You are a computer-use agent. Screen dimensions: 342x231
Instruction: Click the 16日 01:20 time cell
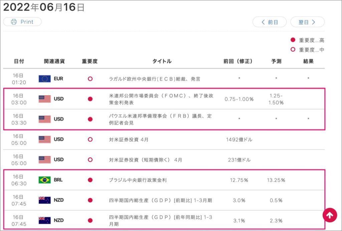19,79
